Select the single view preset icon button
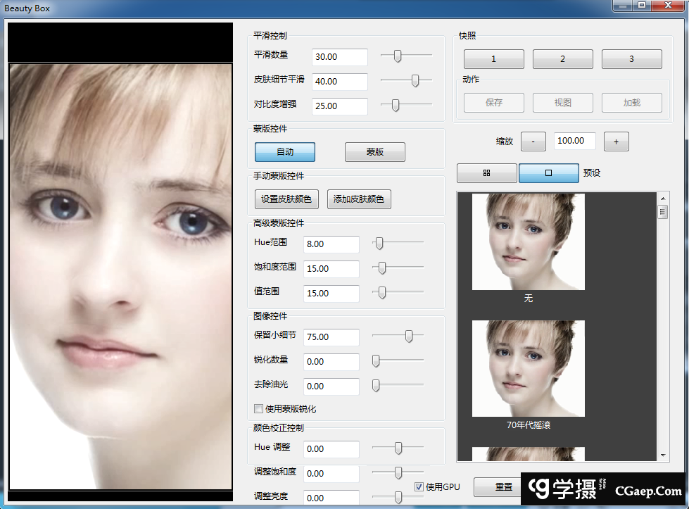 click(548, 172)
